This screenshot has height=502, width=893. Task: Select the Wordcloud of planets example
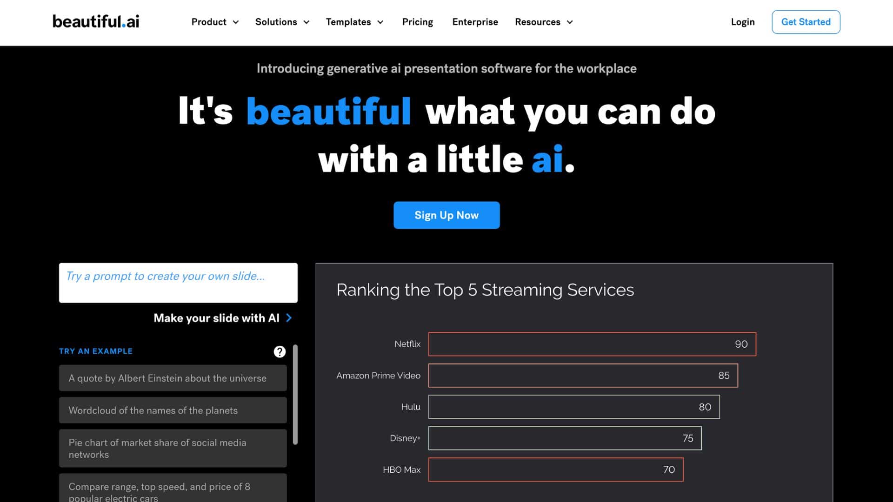[173, 410]
